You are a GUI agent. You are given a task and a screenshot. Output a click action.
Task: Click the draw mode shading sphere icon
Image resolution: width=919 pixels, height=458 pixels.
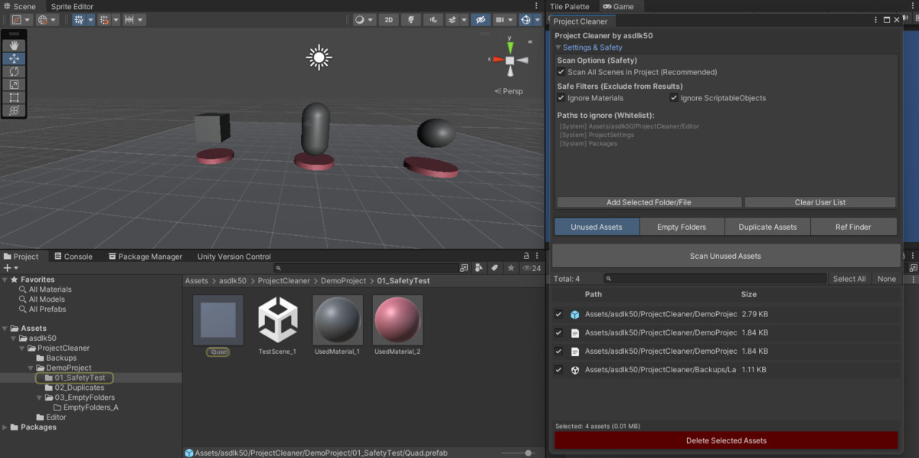tap(359, 20)
